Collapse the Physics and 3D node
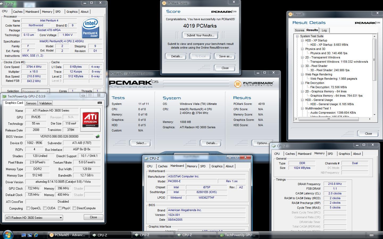This screenshot has width=383, height=239. pyautogui.click(x=302, y=49)
